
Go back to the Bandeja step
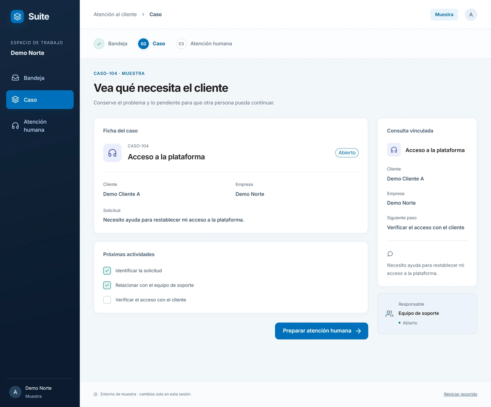110,44
